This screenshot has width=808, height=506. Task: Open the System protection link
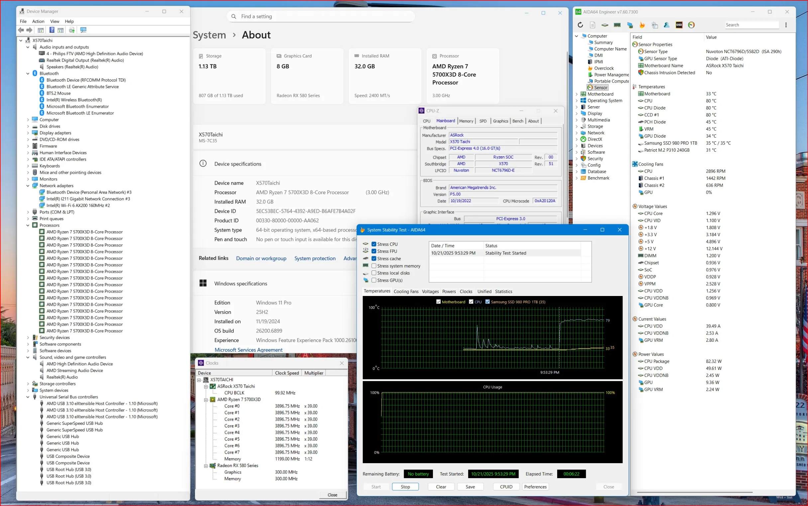pos(315,258)
